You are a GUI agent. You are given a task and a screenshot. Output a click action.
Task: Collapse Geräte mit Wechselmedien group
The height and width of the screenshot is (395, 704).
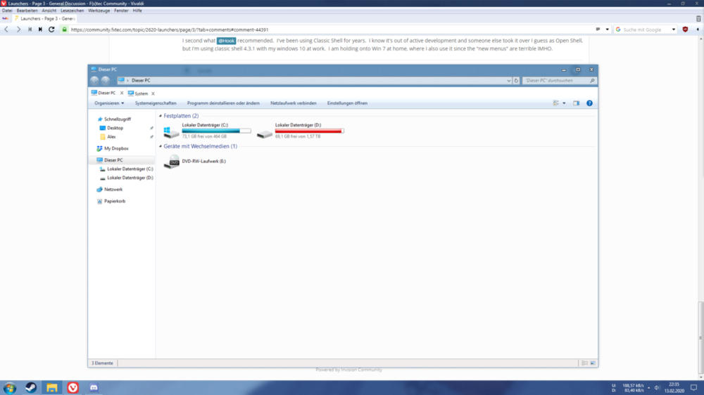point(161,146)
